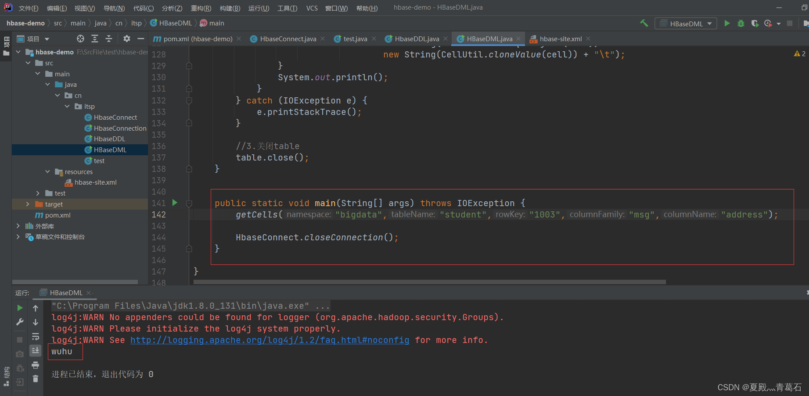This screenshot has height=396, width=809.
Task: Expand the target folder
Action: click(x=28, y=204)
